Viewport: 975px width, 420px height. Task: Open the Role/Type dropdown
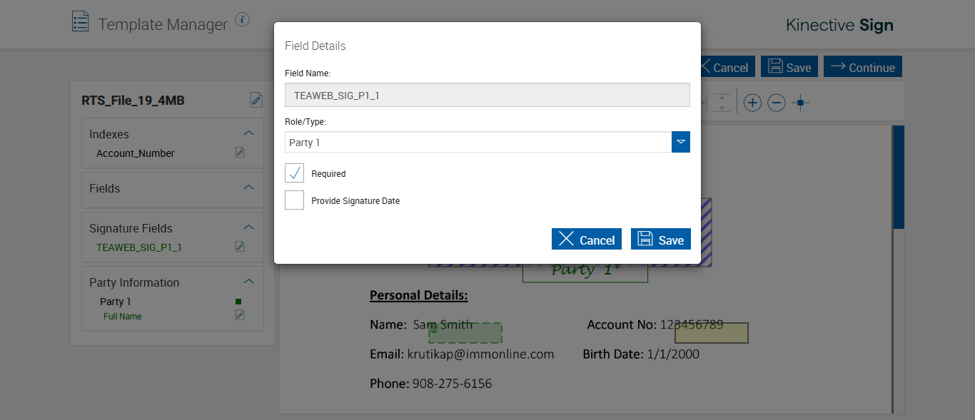[x=681, y=142]
